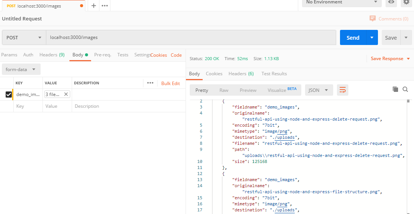Open environment quick look eye icon
The width and height of the screenshot is (414, 214).
pos(391,2)
